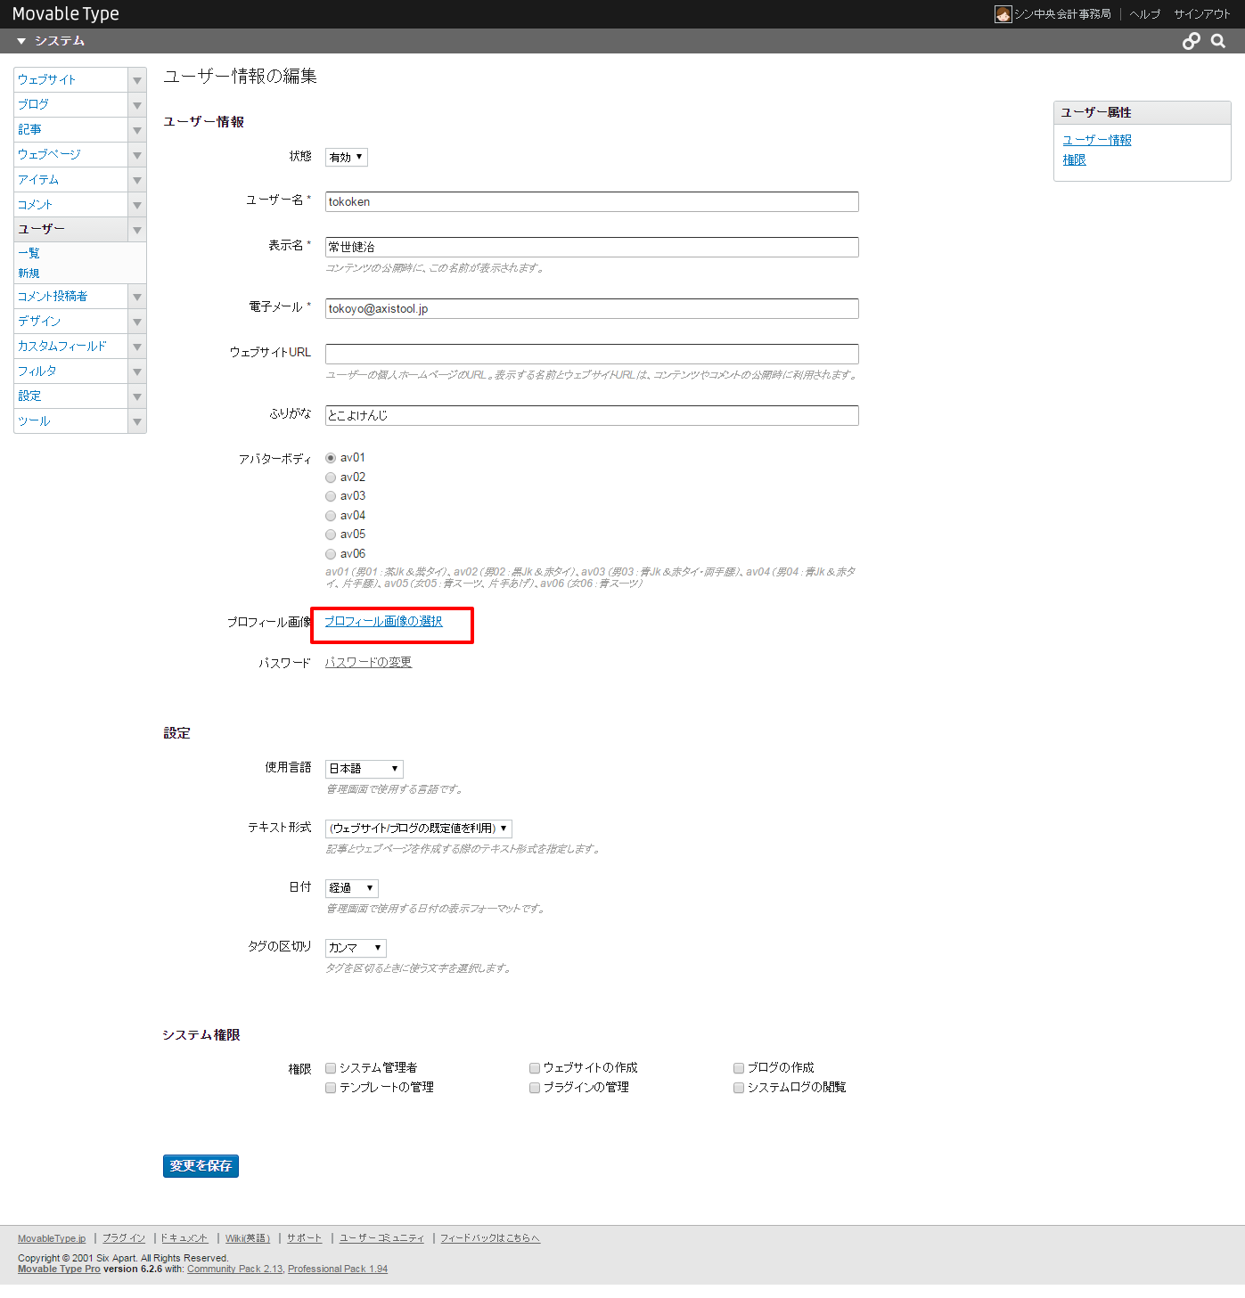
Task: Expand the ブログ sidebar menu arrow
Action: tap(135, 104)
